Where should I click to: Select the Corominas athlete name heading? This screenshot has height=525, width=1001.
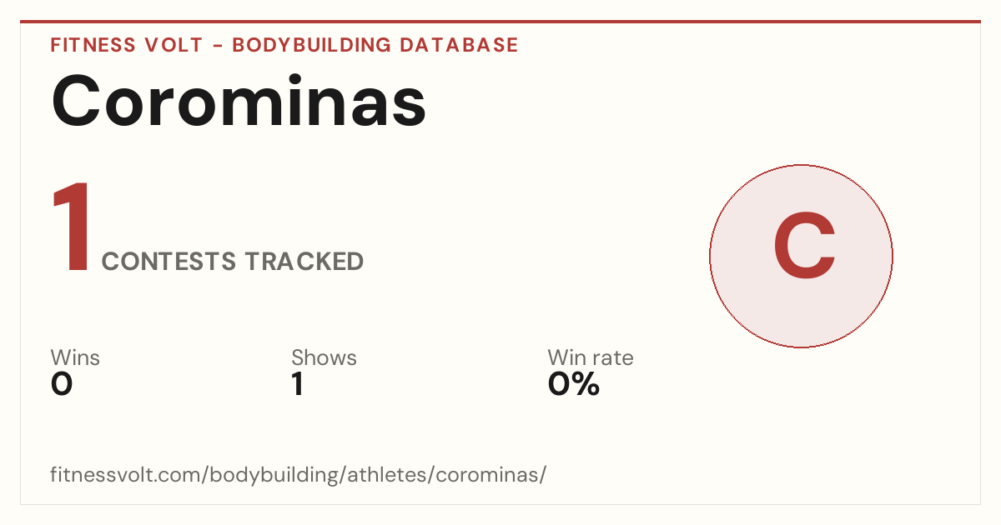(x=239, y=102)
